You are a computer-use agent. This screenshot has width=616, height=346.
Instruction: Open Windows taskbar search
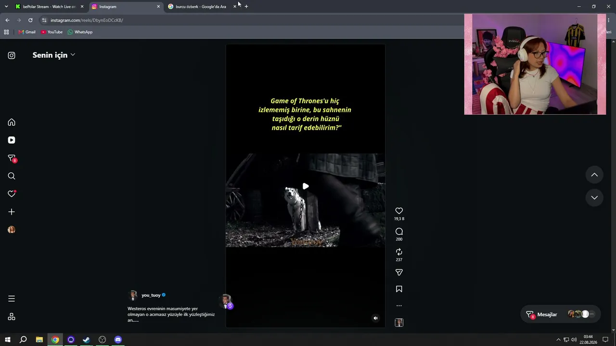(x=23, y=340)
